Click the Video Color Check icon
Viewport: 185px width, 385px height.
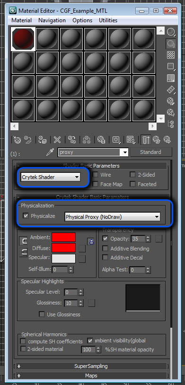coord(171,78)
